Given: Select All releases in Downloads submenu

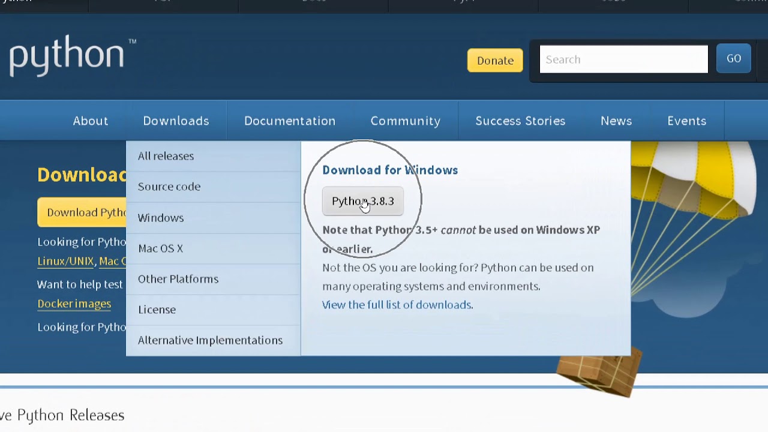Looking at the screenshot, I should [x=213, y=156].
